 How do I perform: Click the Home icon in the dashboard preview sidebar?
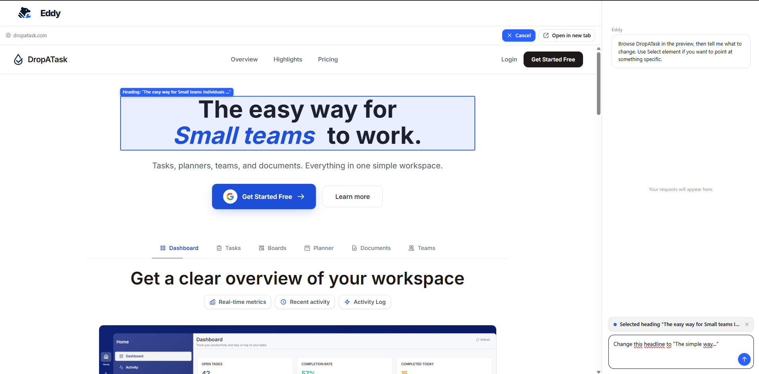(106, 357)
